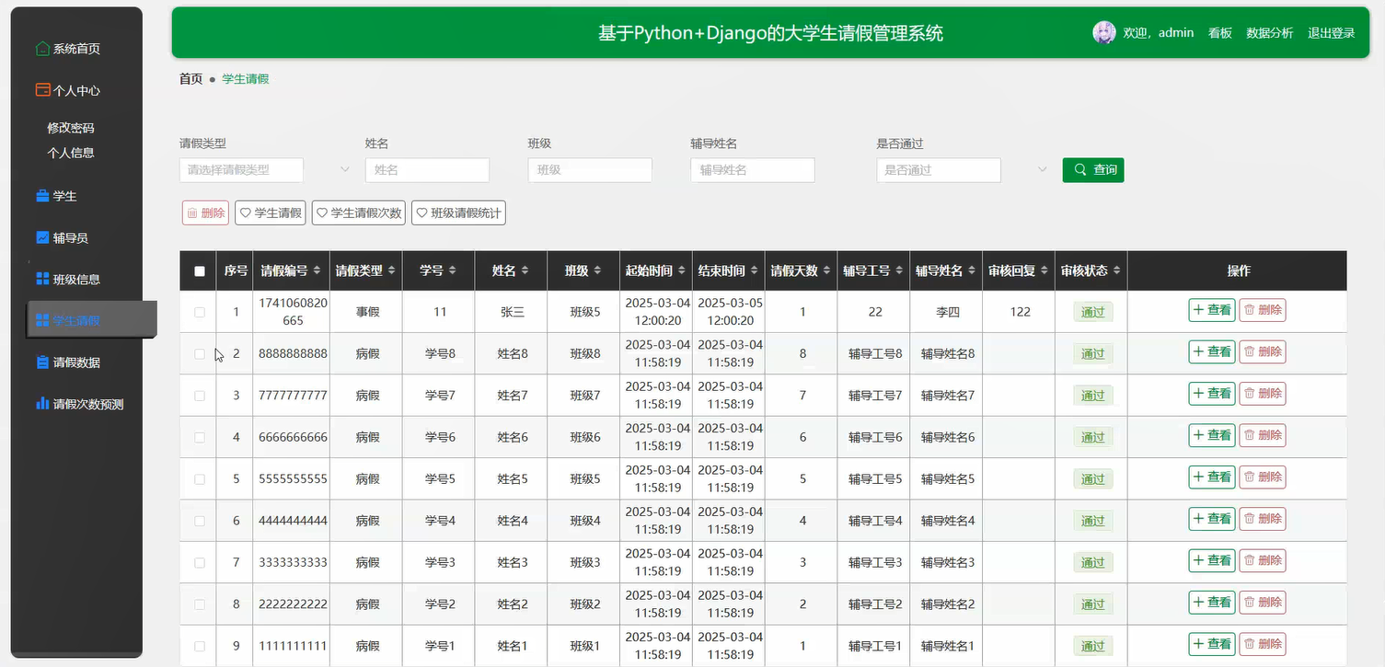Click the heart icon on 学生请假次数 button

(322, 213)
